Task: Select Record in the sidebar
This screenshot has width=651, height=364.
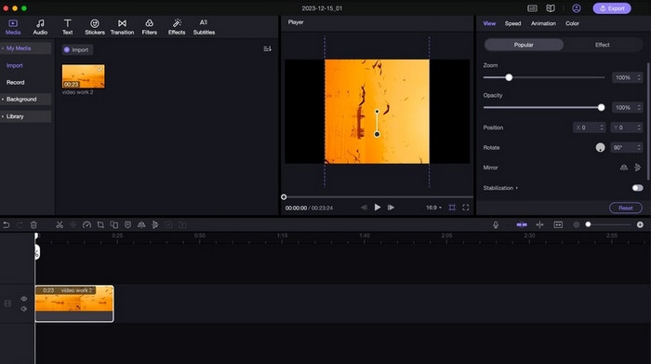Action: tap(16, 82)
